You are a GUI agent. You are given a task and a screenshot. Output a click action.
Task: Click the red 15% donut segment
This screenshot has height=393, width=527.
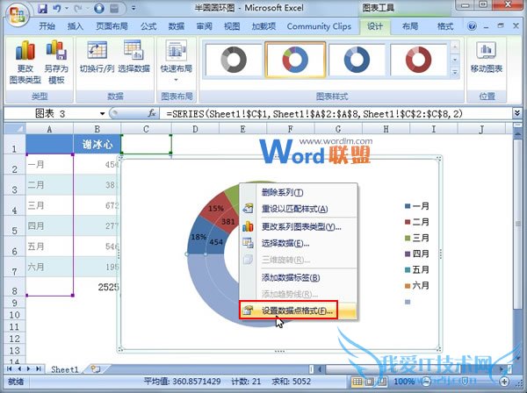click(x=215, y=207)
